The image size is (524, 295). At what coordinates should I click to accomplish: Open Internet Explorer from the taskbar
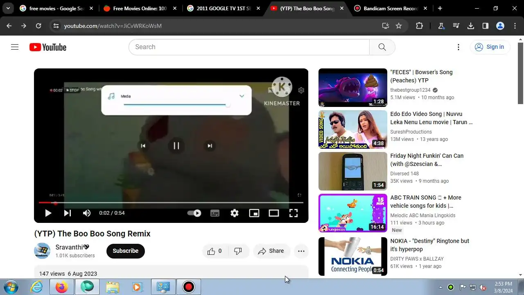pos(37,287)
